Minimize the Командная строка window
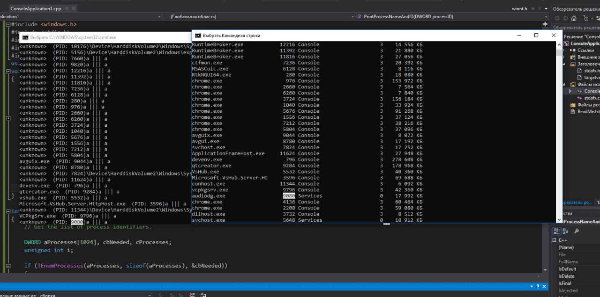The width and height of the screenshot is (600, 297). [x=519, y=36]
